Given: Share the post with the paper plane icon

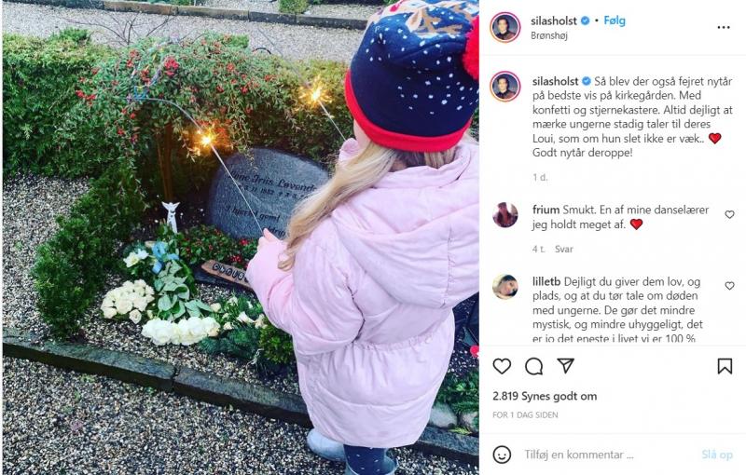Looking at the screenshot, I should coord(566,366).
